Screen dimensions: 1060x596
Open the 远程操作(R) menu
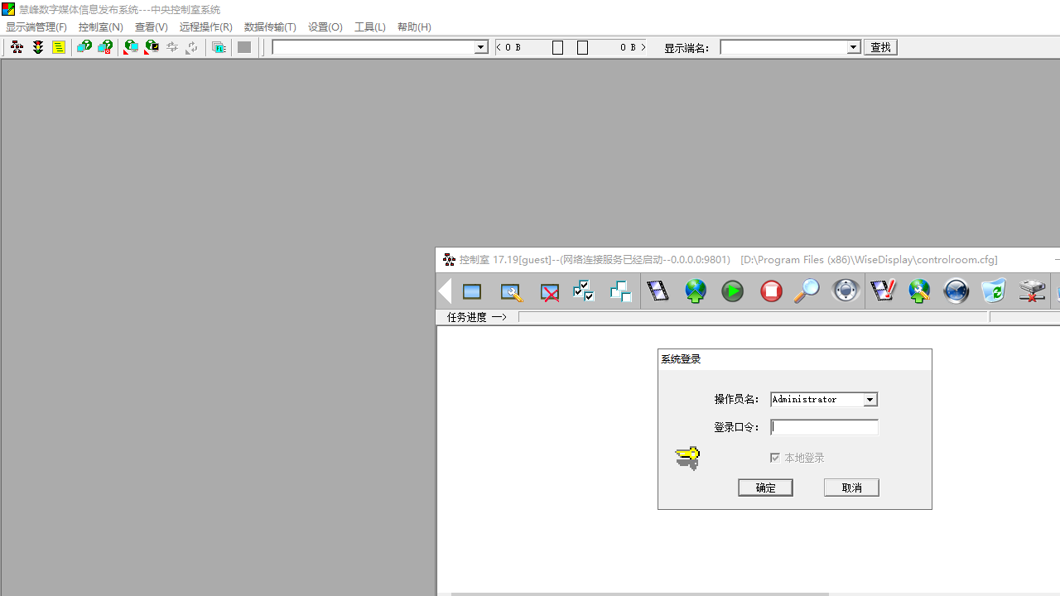[205, 27]
